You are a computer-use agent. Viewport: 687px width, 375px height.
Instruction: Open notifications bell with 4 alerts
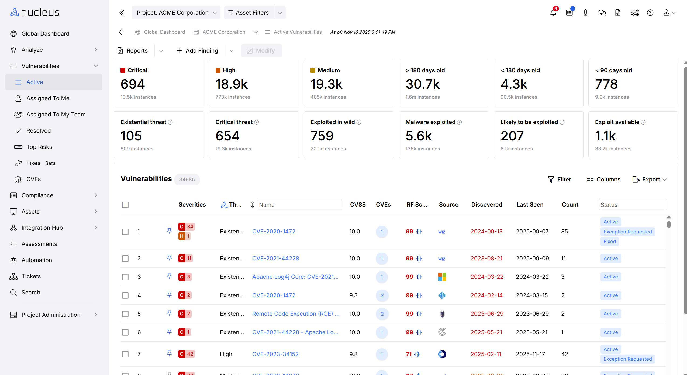pyautogui.click(x=553, y=13)
